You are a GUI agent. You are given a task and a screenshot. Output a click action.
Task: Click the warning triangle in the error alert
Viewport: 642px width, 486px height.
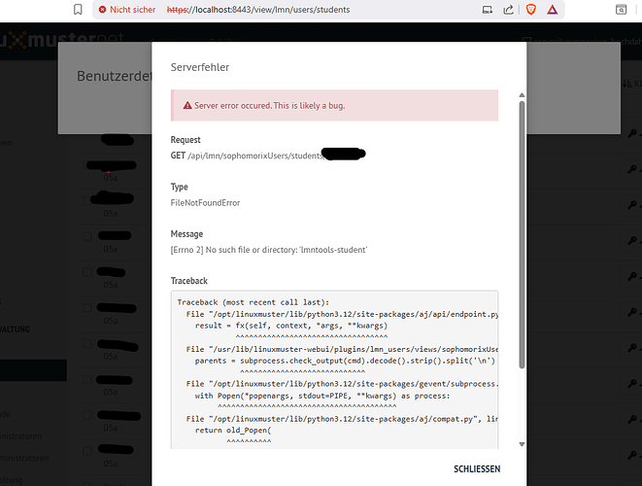[x=187, y=106]
